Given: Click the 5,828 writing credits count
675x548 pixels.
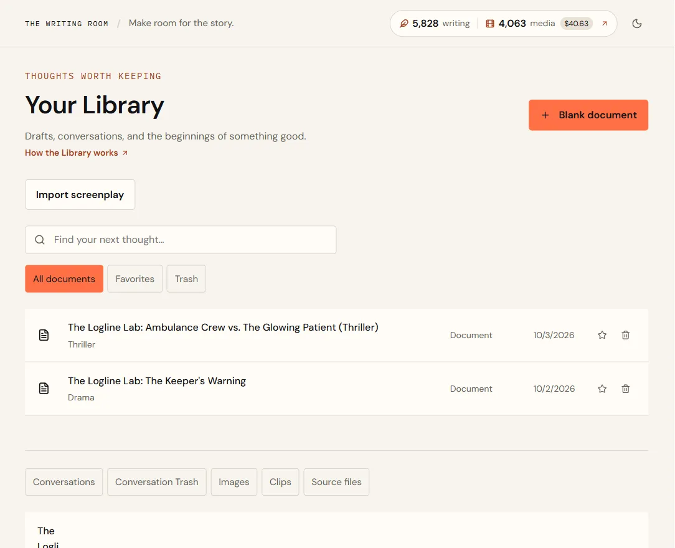Looking at the screenshot, I should 425,24.
